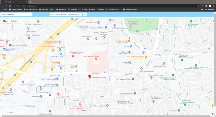Open Other bookmarks folder
The width and height of the screenshot is (216, 117).
click(x=208, y=9)
